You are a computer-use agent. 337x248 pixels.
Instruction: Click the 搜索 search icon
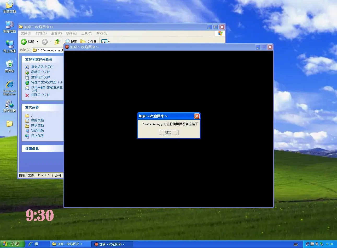(67, 41)
